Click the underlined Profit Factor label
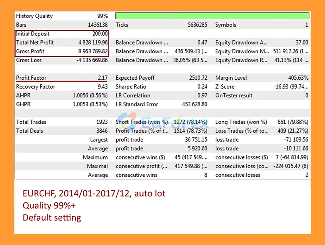This screenshot has height=245, width=325. (x=31, y=78)
